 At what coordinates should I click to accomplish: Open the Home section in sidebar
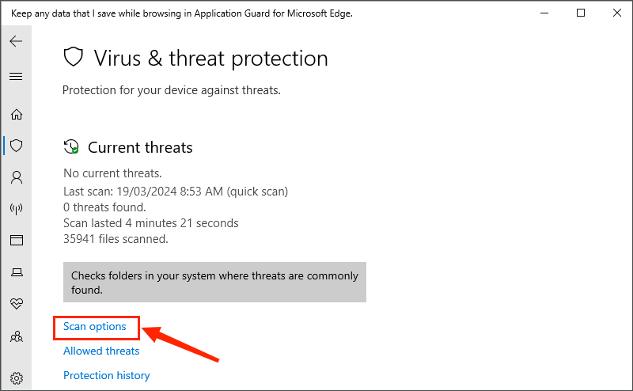(x=16, y=114)
